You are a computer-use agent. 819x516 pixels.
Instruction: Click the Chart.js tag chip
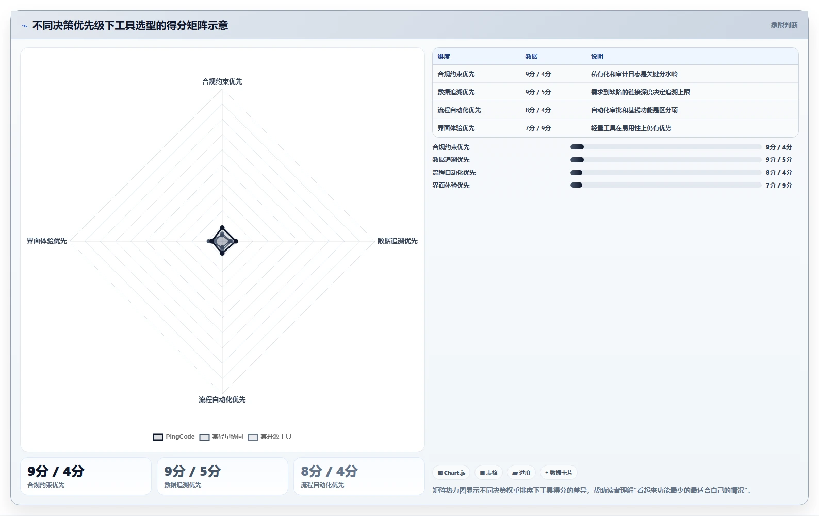451,473
